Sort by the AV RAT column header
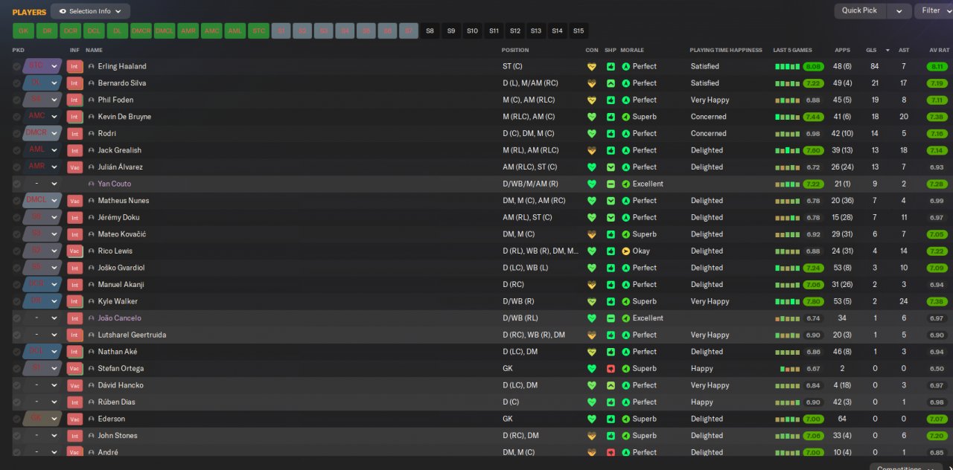The height and width of the screenshot is (470, 953). tap(939, 50)
